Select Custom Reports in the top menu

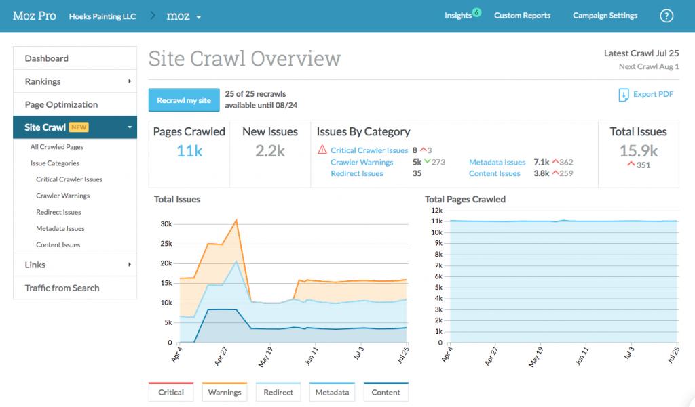(x=522, y=15)
